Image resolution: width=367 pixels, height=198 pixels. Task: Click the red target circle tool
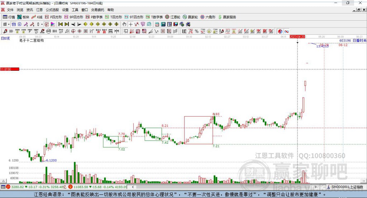(73, 31)
